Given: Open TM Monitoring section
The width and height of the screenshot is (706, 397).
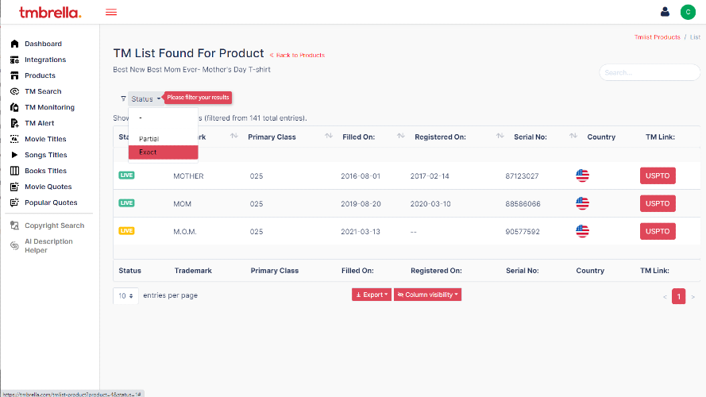Looking at the screenshot, I should (49, 107).
